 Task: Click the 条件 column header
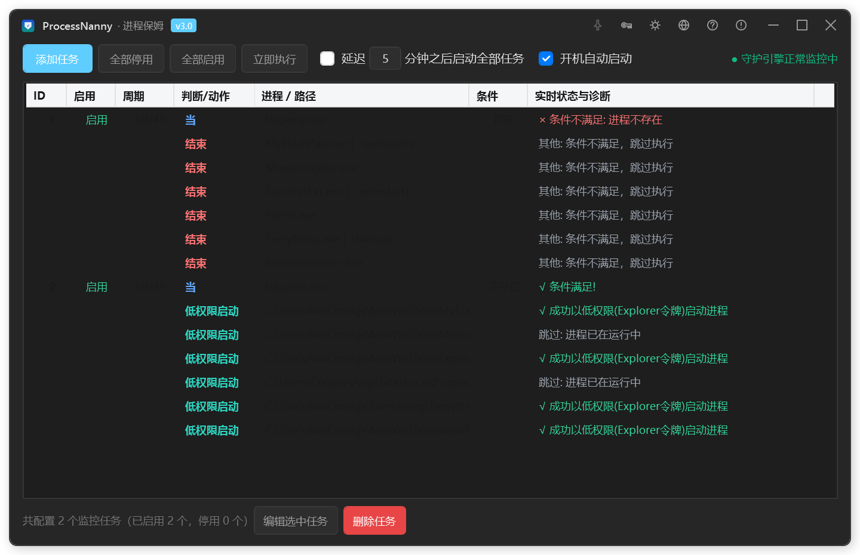[x=498, y=95]
